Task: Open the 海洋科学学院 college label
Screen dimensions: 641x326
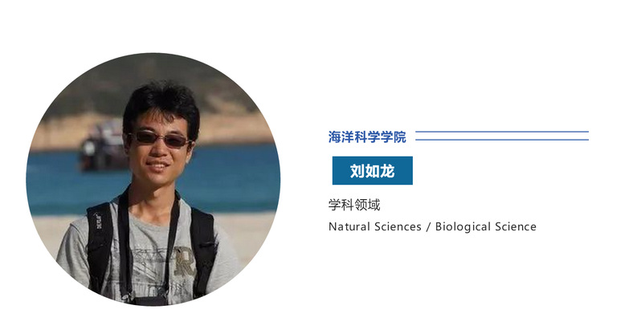Action: coord(367,137)
